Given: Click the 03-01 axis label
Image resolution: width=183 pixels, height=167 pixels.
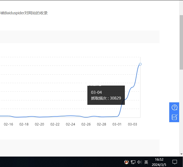Looking at the screenshot, I should [x=117, y=124].
